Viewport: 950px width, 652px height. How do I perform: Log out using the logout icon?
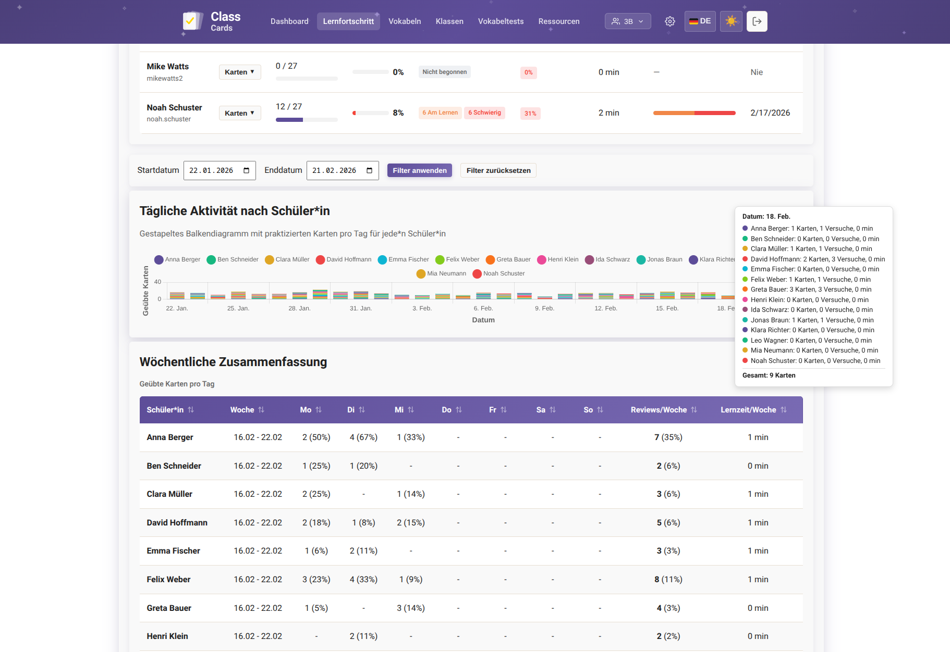point(757,21)
